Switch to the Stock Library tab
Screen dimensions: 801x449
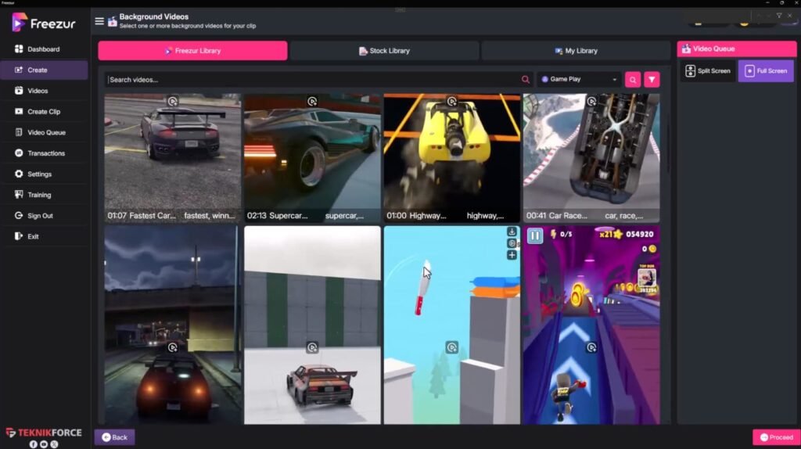pos(384,51)
